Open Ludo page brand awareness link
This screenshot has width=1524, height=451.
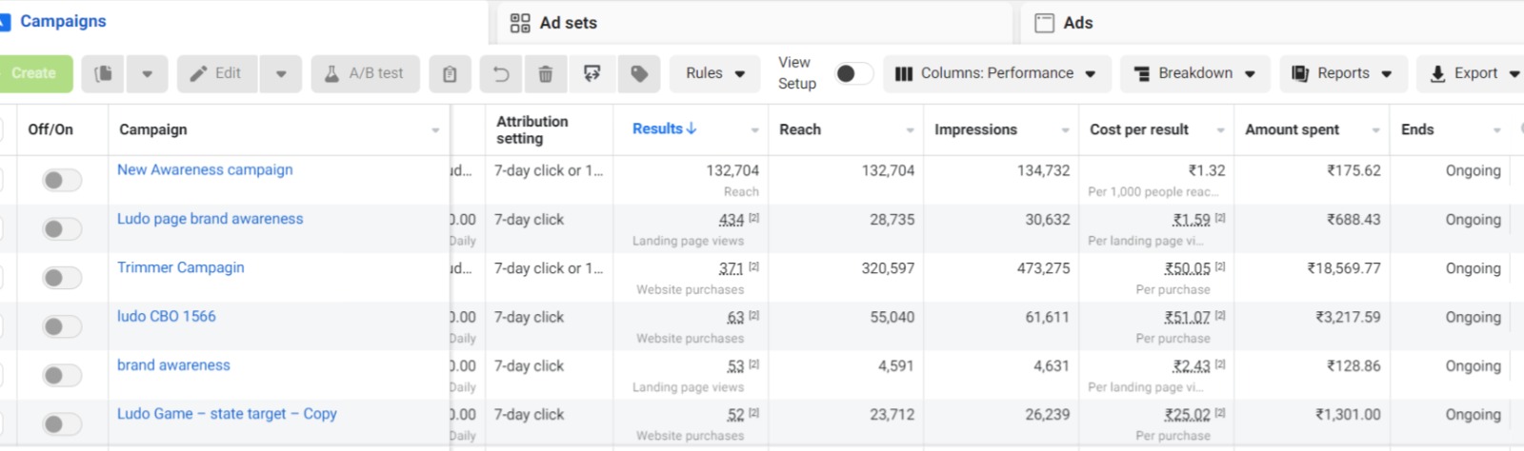(210, 219)
